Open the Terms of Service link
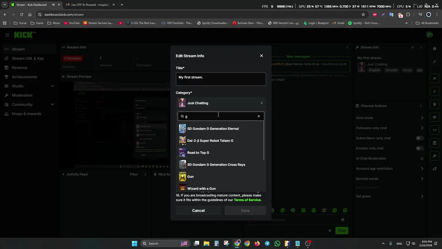The width and height of the screenshot is (442, 249). click(x=247, y=200)
